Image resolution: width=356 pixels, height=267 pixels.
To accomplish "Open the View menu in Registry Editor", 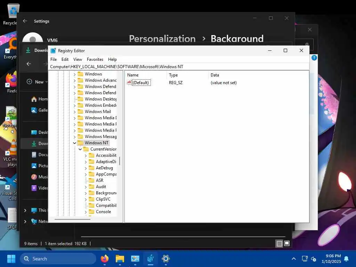I will pyautogui.click(x=78, y=59).
